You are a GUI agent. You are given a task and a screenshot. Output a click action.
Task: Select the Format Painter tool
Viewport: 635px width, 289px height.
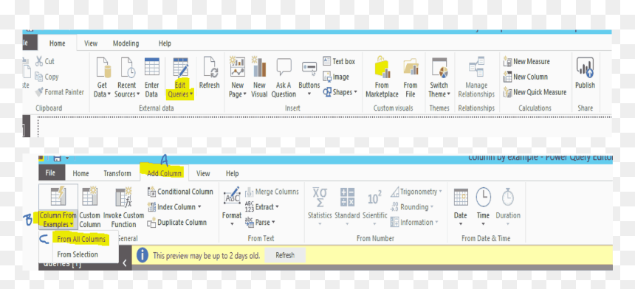[60, 92]
